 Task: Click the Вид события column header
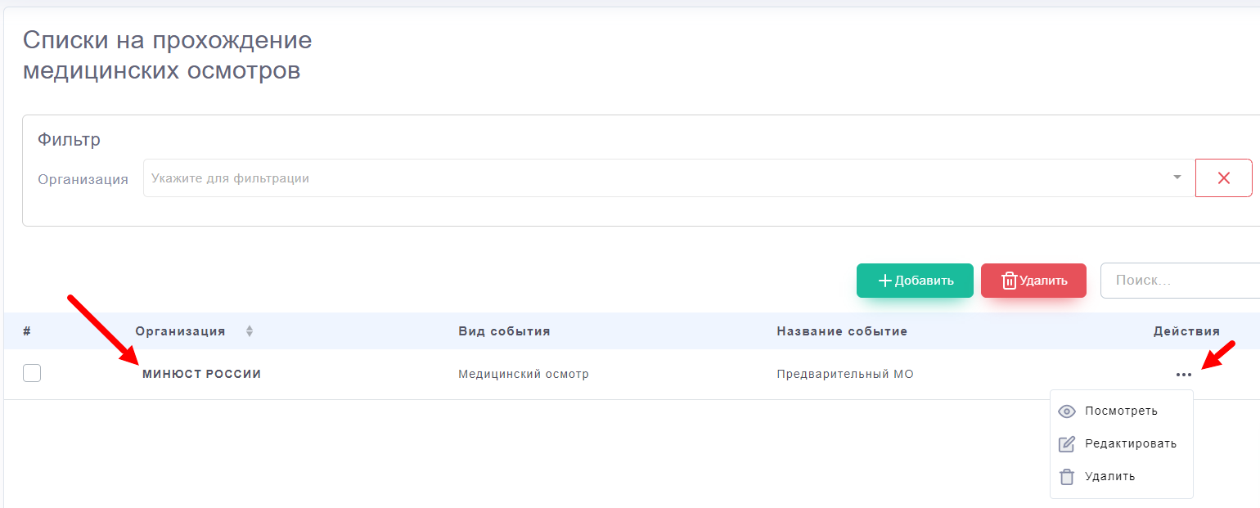point(504,331)
